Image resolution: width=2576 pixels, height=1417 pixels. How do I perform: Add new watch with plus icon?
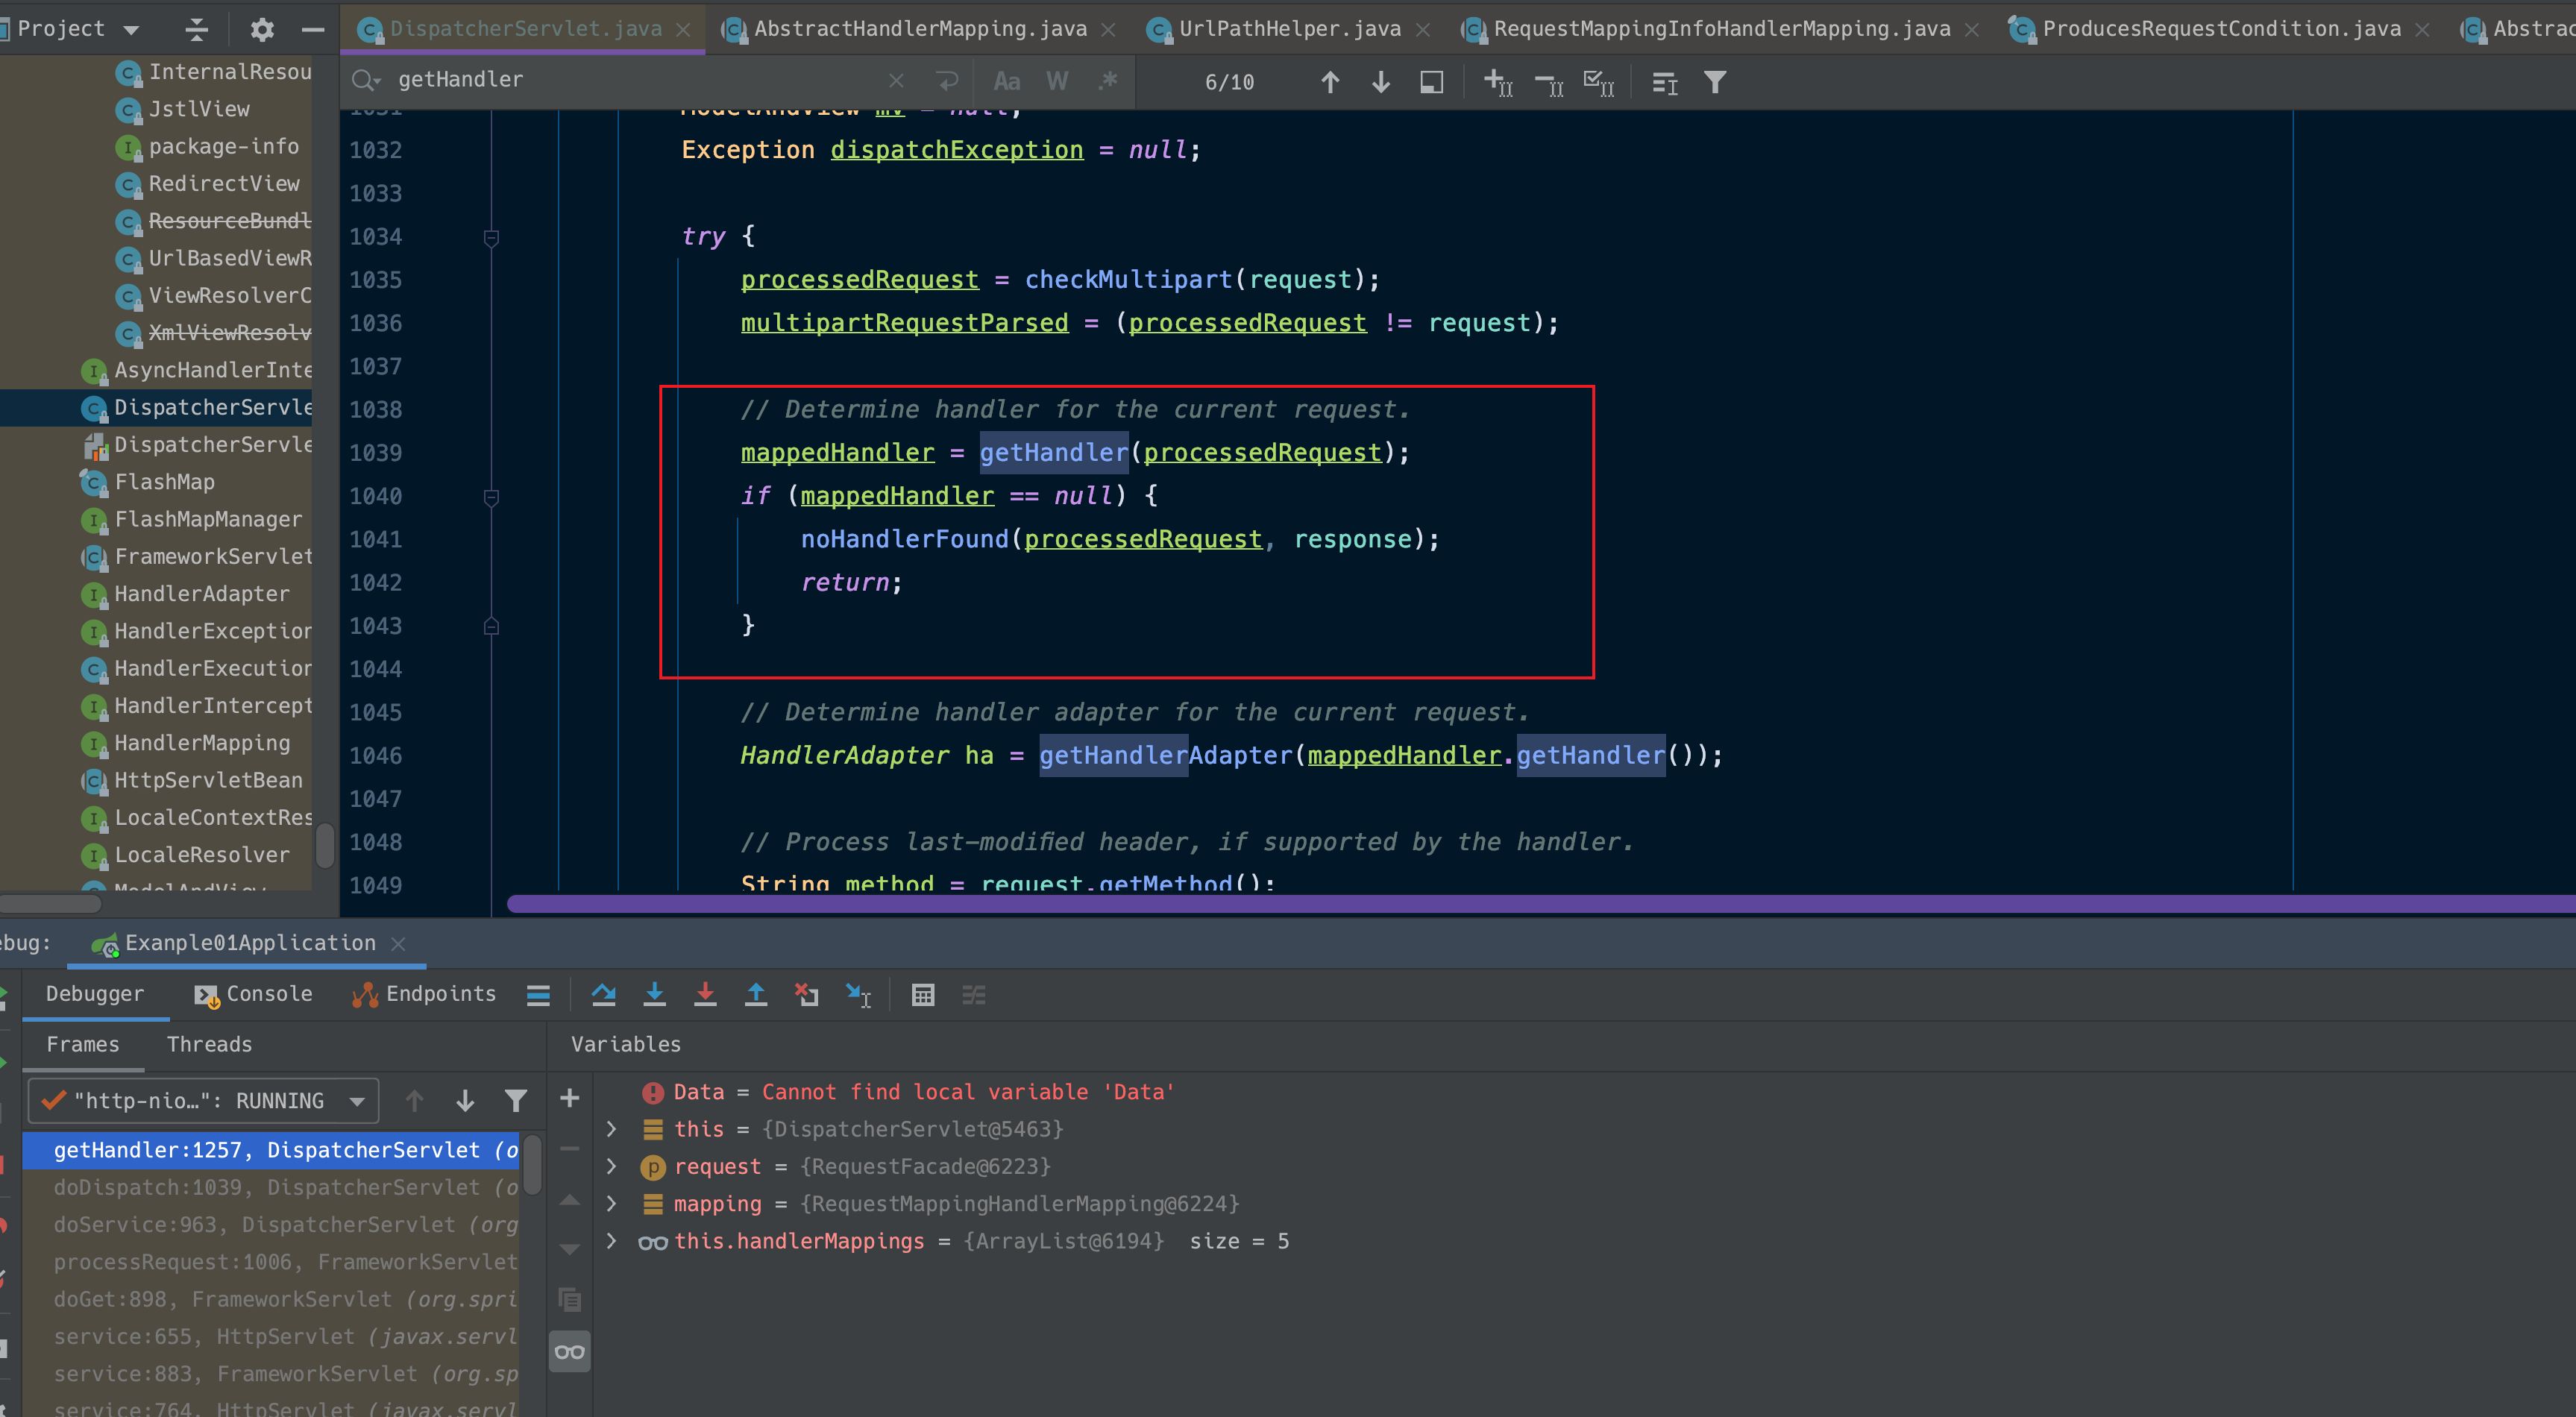569,1098
